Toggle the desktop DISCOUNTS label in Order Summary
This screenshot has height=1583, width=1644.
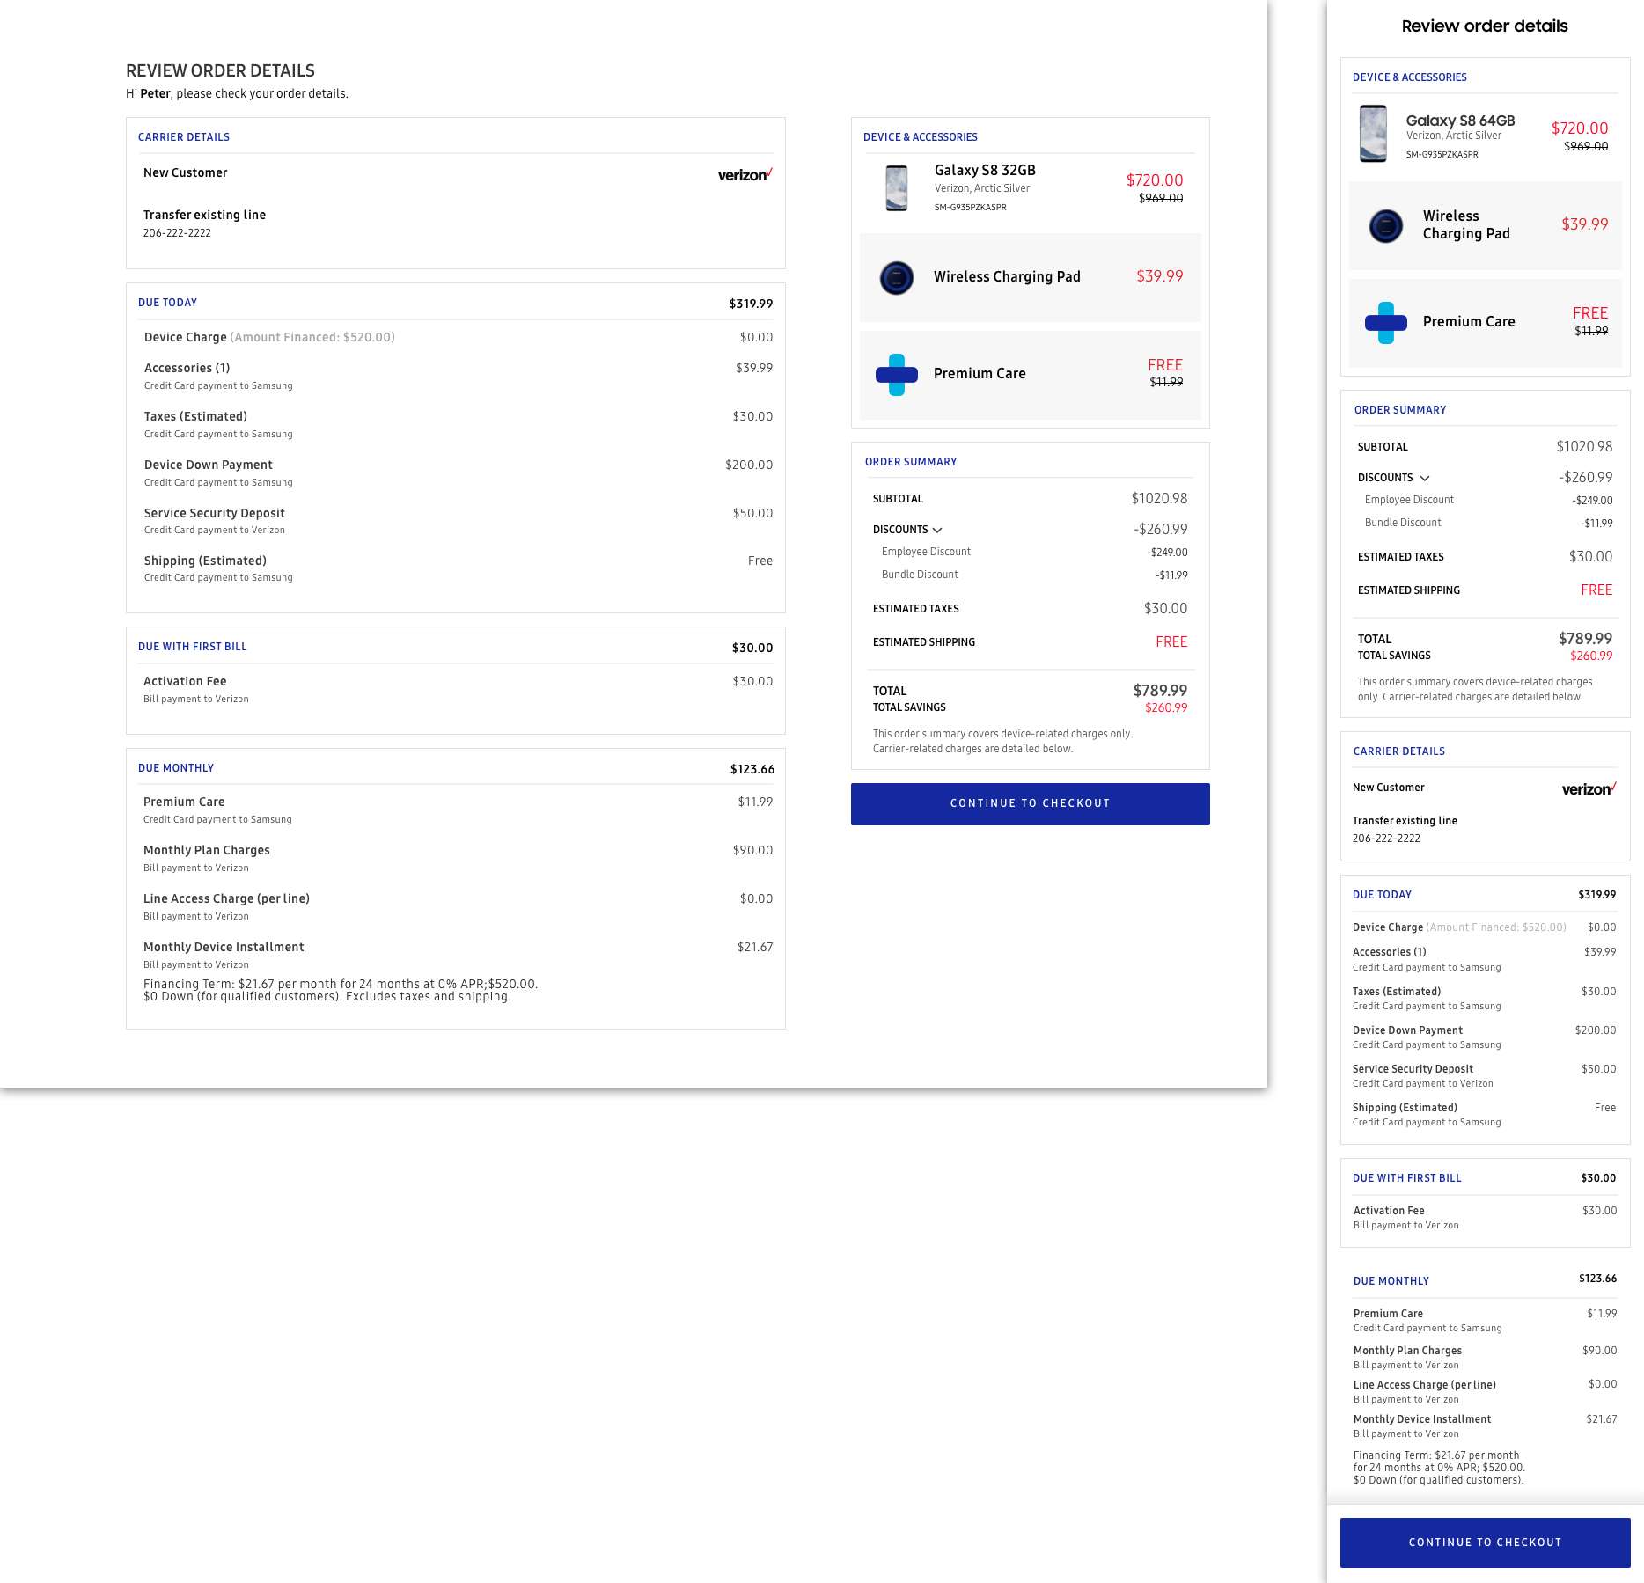(899, 530)
